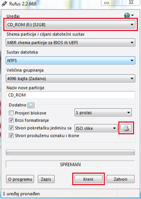The width and height of the screenshot is (141, 199).
Task: Open the NTFS file system dropdown
Action: click(x=70, y=60)
